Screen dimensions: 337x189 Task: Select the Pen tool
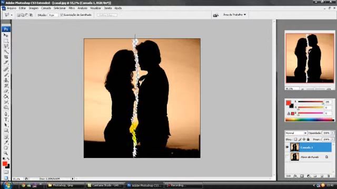click(6, 114)
